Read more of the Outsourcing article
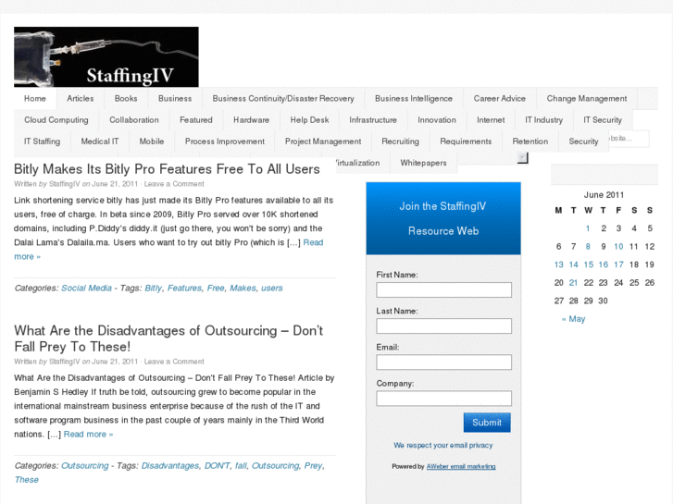This screenshot has width=673, height=504. pyautogui.click(x=88, y=434)
